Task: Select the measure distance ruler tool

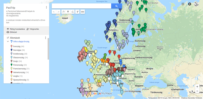Action: coord(82,12)
